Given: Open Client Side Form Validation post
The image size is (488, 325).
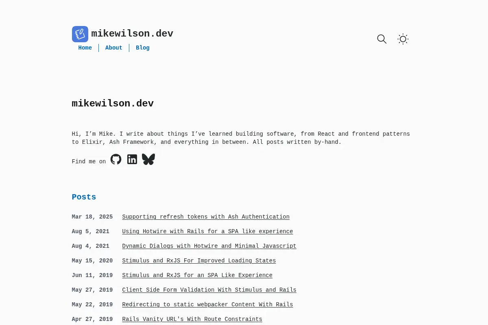Looking at the screenshot, I should click(209, 290).
